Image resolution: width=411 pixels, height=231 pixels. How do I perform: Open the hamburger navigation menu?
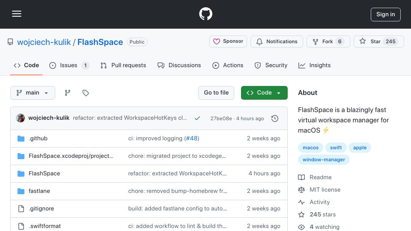click(17, 14)
